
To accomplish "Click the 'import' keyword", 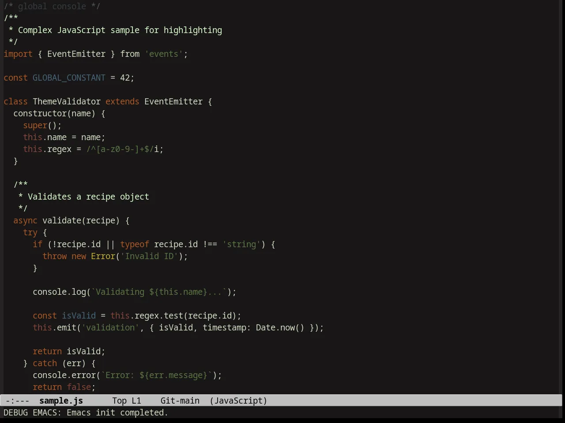I will click(x=18, y=54).
